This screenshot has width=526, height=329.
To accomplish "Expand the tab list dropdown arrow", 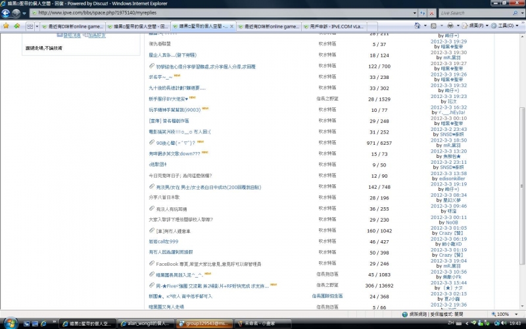I will point(37,26).
